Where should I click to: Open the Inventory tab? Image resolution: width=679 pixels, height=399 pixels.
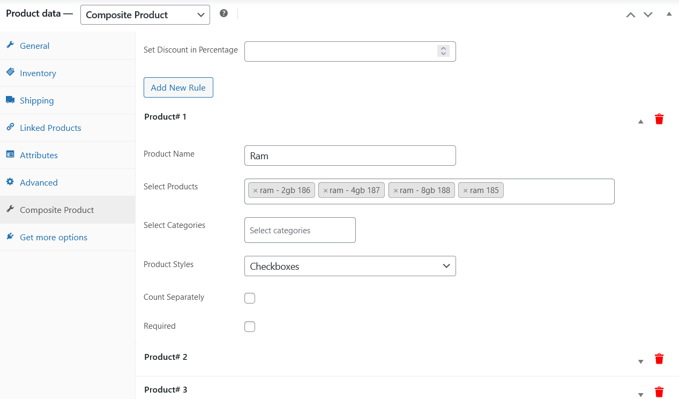coord(38,73)
